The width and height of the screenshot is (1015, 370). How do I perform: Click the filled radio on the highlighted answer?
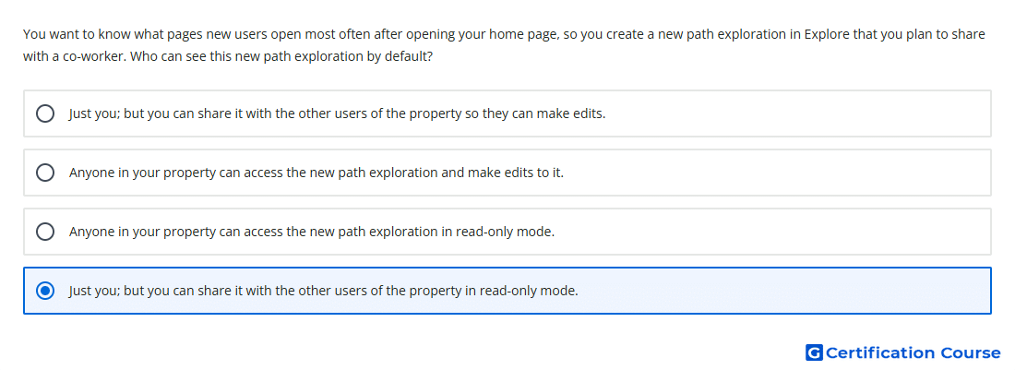pyautogui.click(x=45, y=291)
